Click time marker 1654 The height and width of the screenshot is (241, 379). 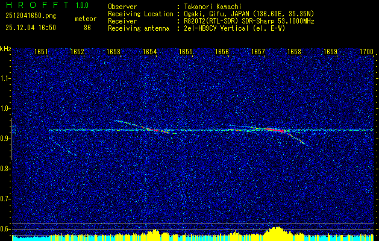click(149, 51)
